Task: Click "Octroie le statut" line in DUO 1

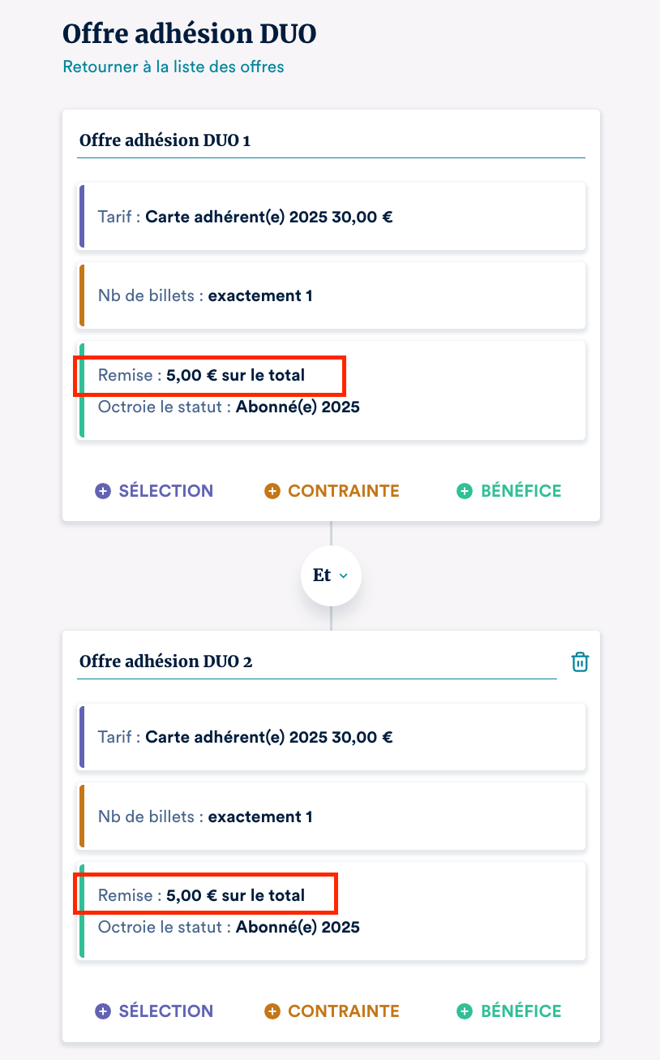Action: 229,407
